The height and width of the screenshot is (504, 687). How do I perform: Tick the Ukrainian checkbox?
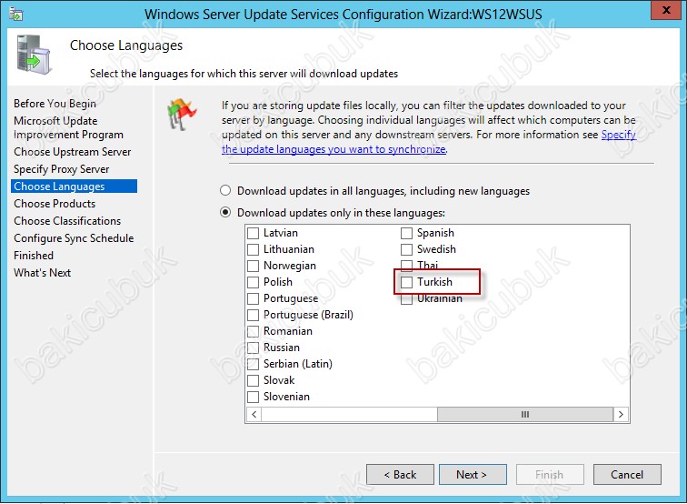coord(406,299)
